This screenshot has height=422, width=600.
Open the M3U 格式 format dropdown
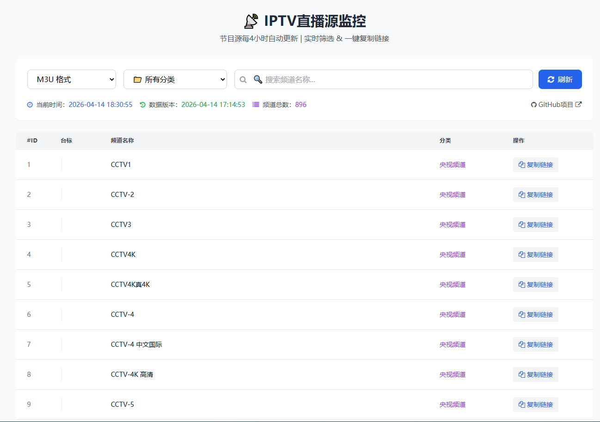tap(72, 79)
